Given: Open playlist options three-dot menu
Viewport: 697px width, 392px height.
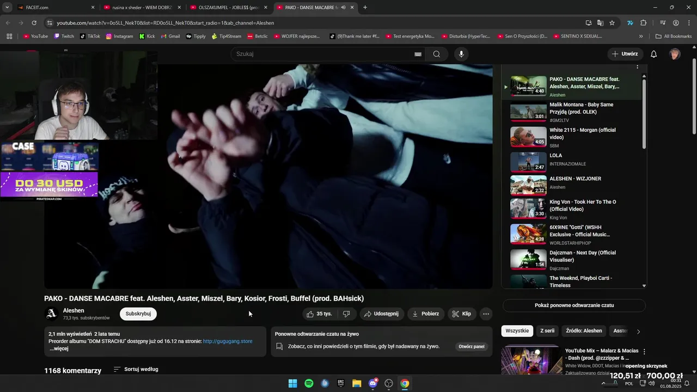Looking at the screenshot, I should [x=637, y=66].
